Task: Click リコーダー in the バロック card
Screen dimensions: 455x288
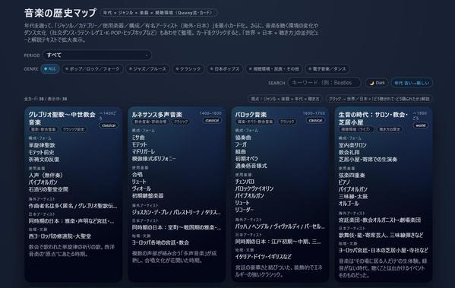Action: (245, 210)
